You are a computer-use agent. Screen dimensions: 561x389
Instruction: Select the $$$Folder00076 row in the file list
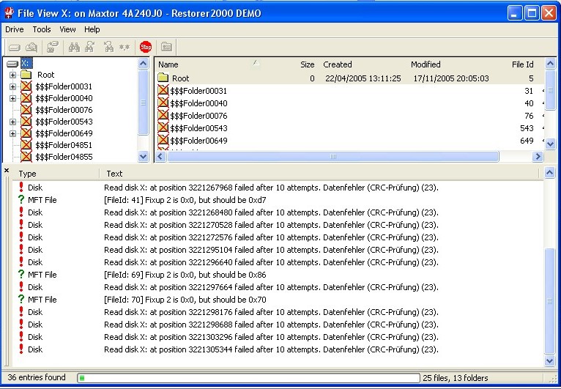point(349,116)
